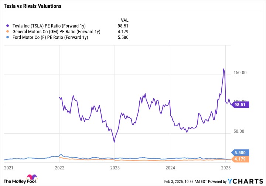Click the General Motors orange legend dot
Screen dimensions: 266x186
[7, 31]
